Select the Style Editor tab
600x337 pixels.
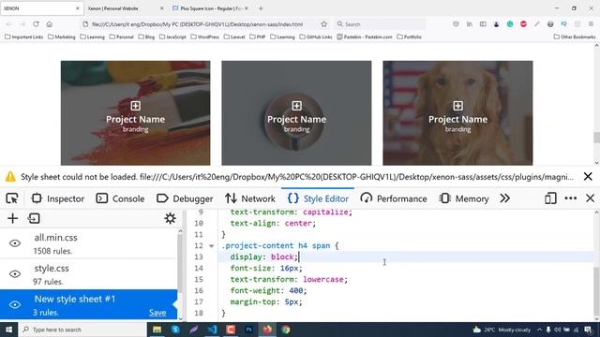[318, 198]
